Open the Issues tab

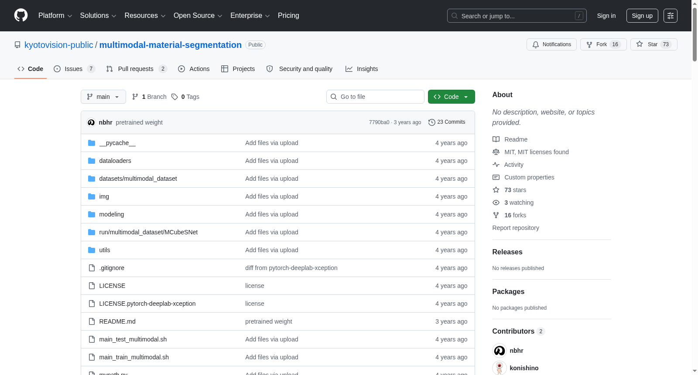tap(74, 69)
